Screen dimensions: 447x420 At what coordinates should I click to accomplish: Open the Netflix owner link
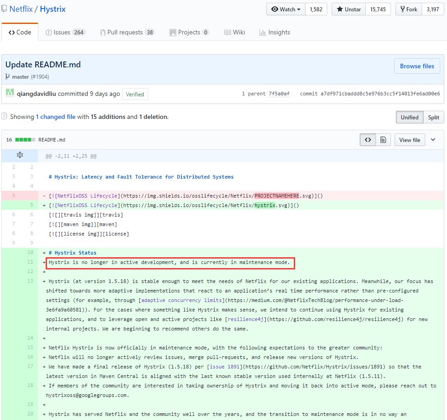21,9
